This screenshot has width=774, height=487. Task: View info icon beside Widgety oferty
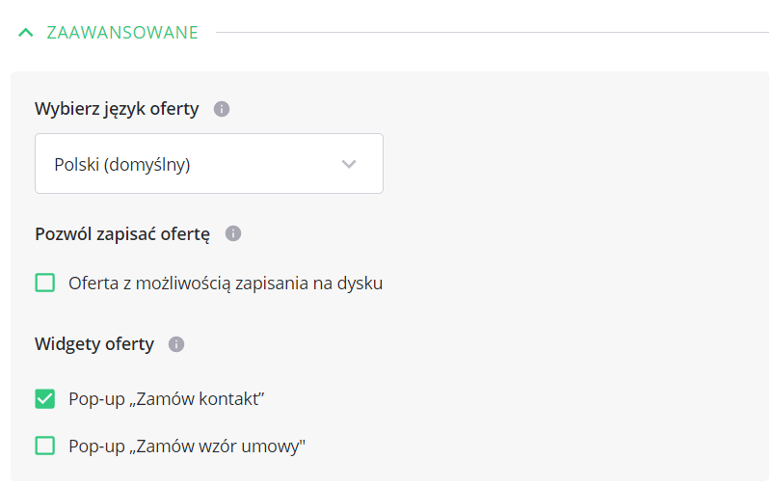175,344
